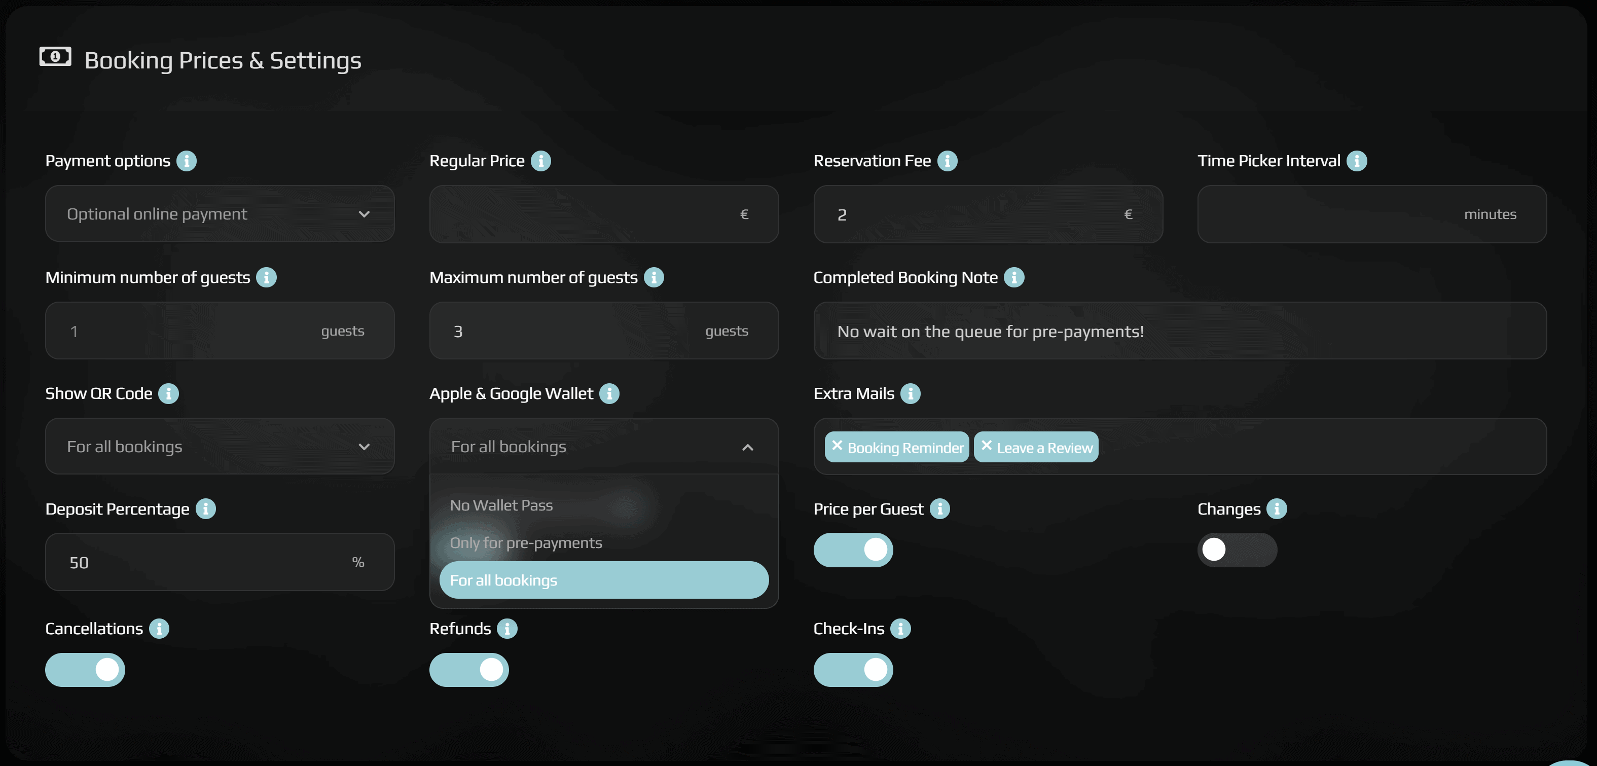
Task: Remove the Booking Reminder tag with its X
Action: tap(837, 446)
